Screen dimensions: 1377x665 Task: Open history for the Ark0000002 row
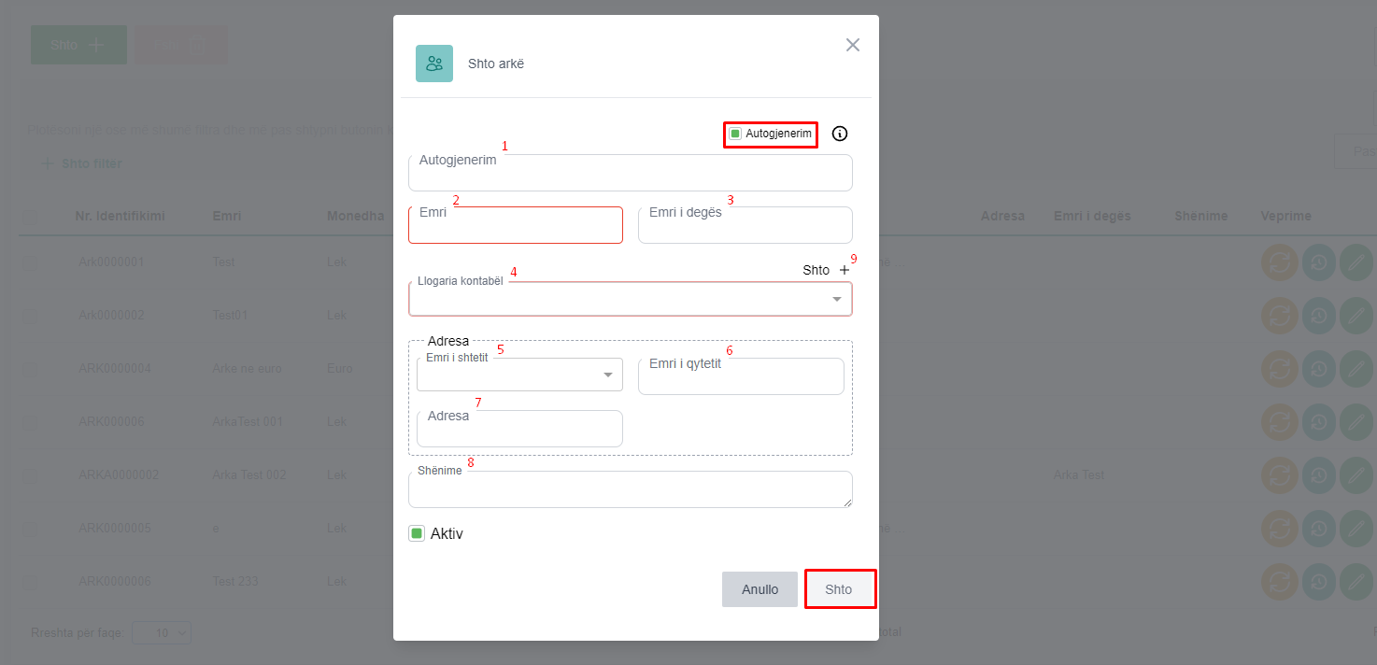(x=1318, y=316)
